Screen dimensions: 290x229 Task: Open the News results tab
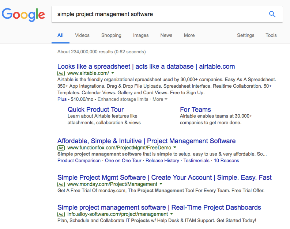(x=166, y=35)
